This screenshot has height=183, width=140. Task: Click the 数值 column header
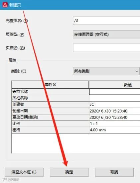(114, 84)
